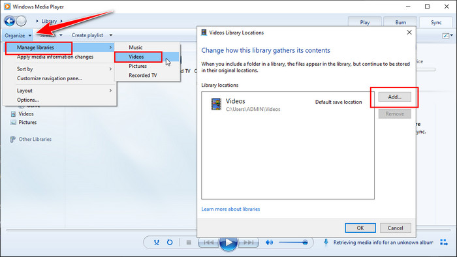The image size is (457, 257).
Task: Expand the Stream dropdown arrow
Action: pos(61,35)
